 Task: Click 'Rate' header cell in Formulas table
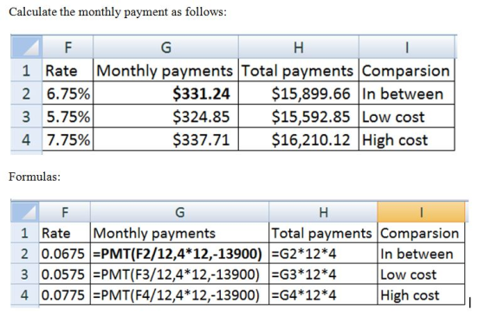click(x=64, y=233)
